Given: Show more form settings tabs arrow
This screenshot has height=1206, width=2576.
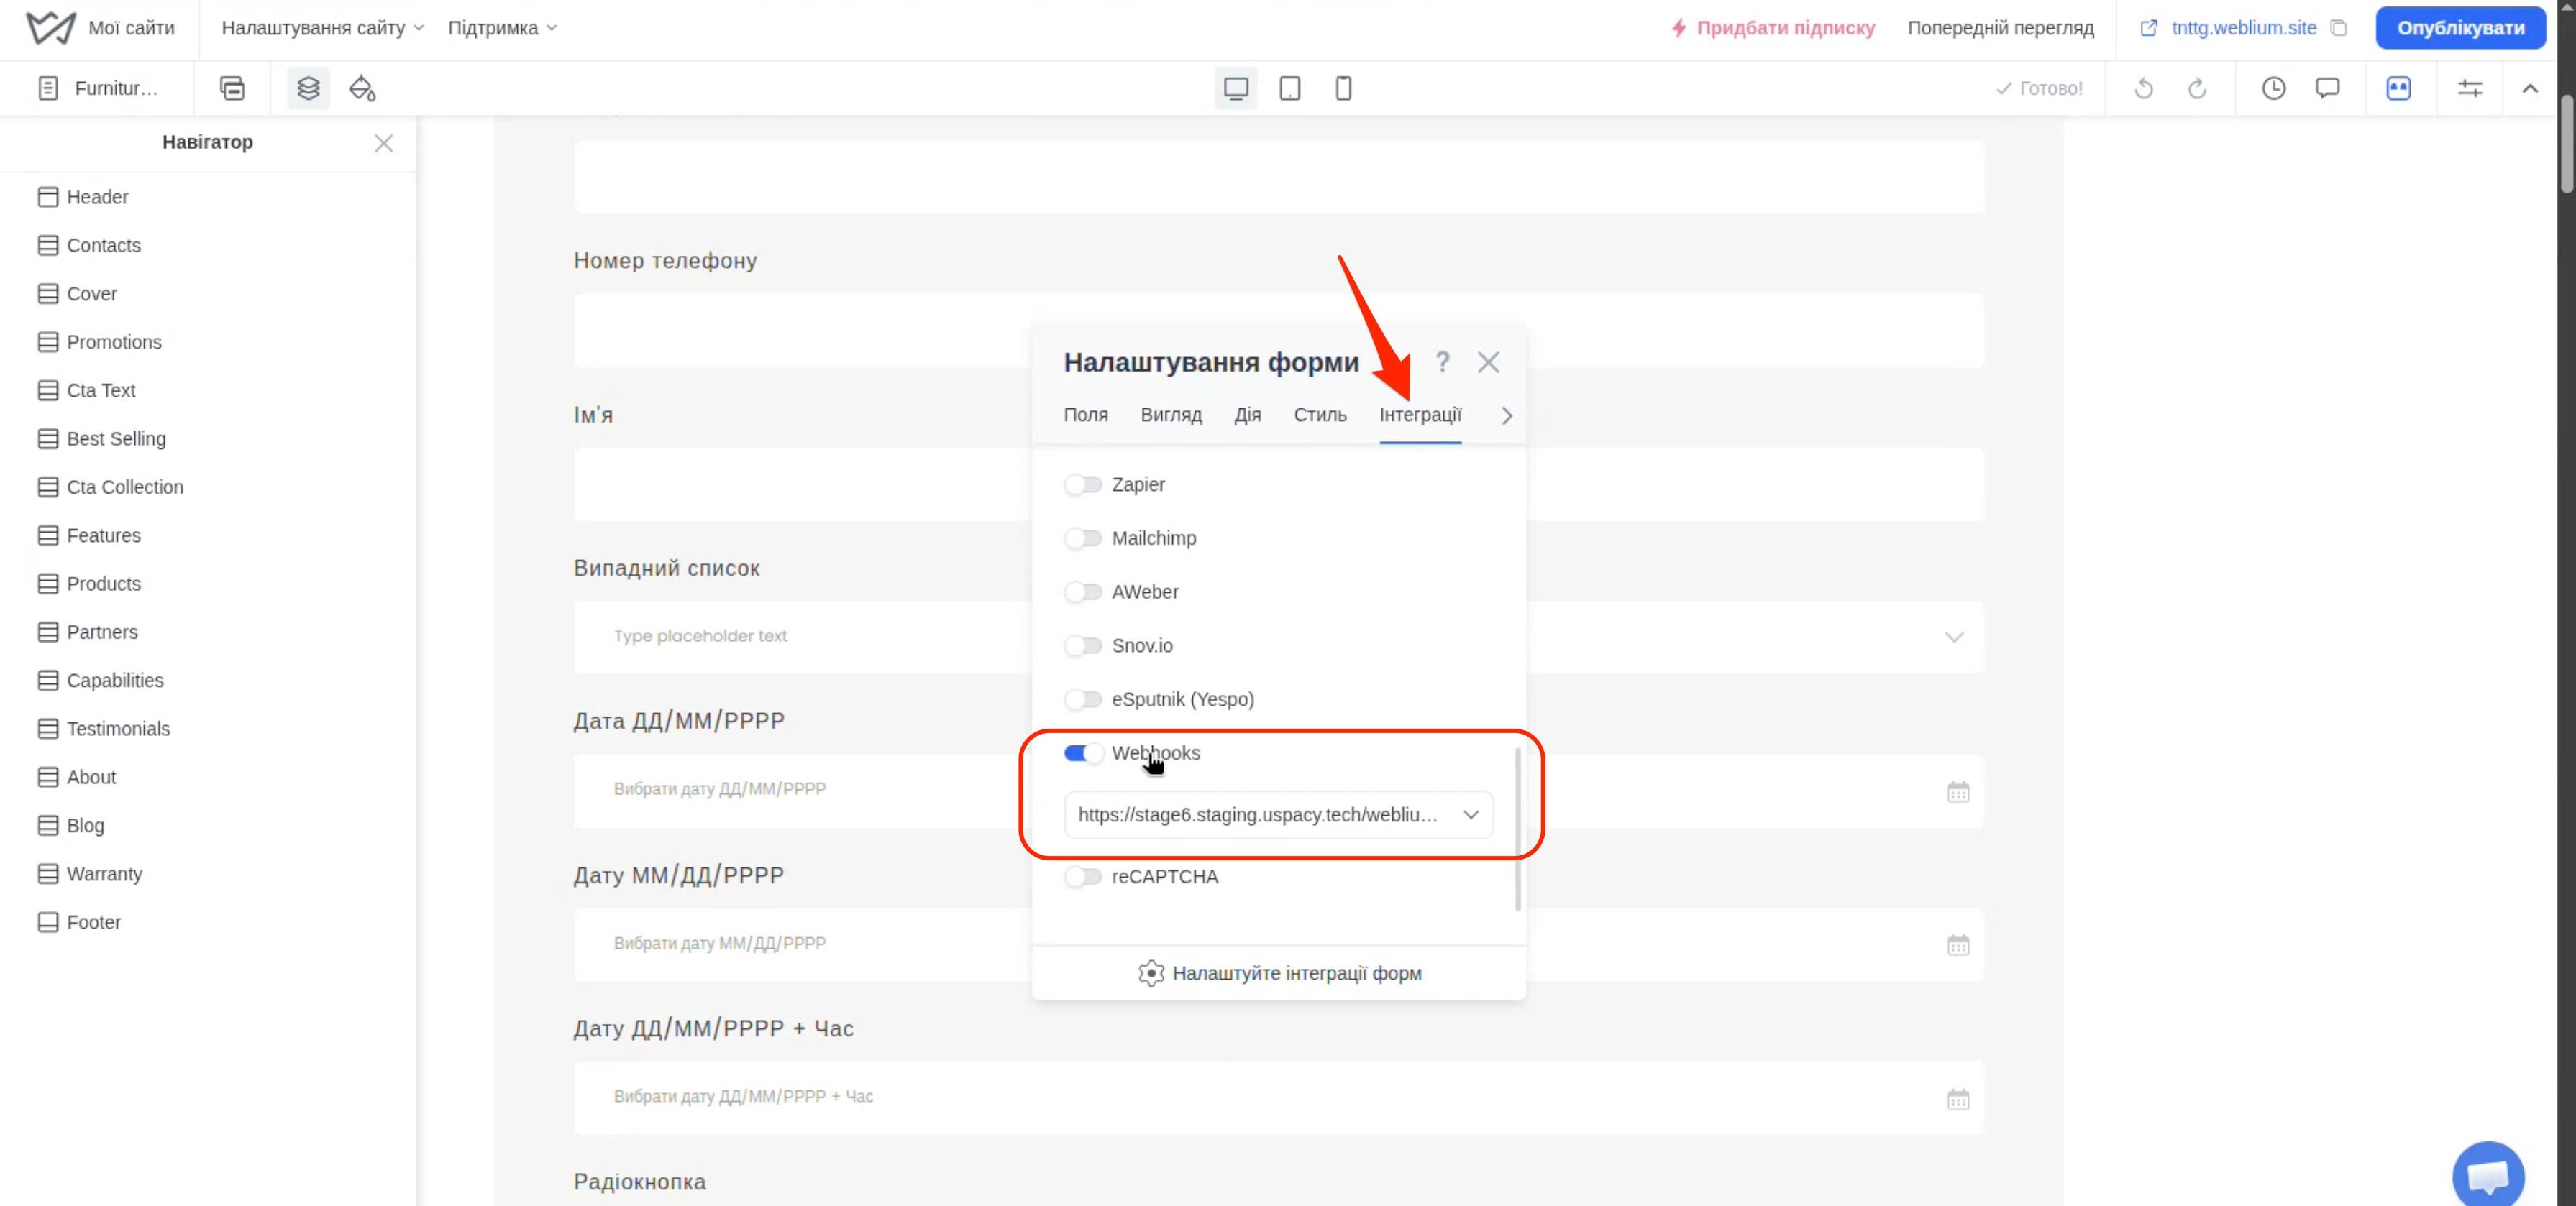Looking at the screenshot, I should [x=1507, y=415].
